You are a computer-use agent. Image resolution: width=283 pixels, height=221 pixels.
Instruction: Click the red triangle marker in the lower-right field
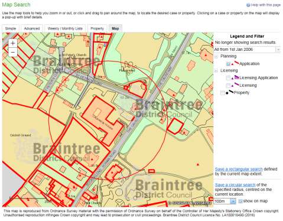point(198,164)
